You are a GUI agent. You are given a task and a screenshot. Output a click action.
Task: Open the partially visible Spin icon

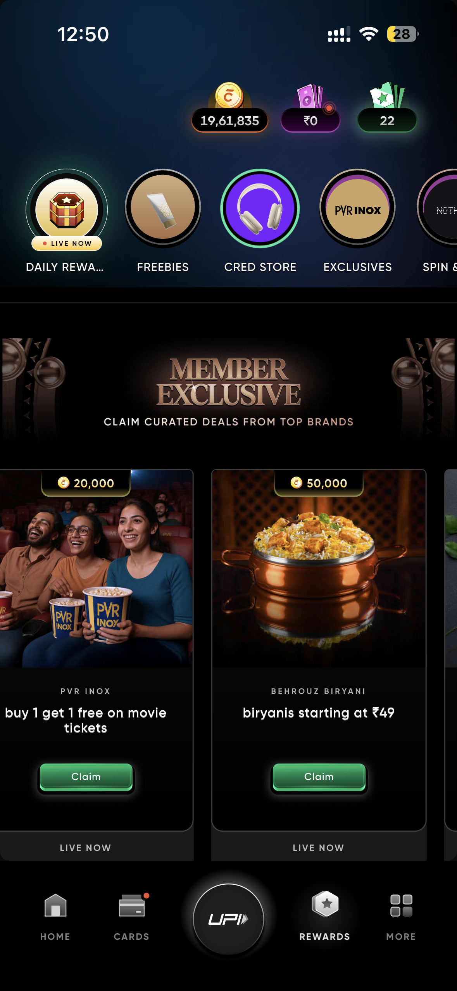click(438, 208)
